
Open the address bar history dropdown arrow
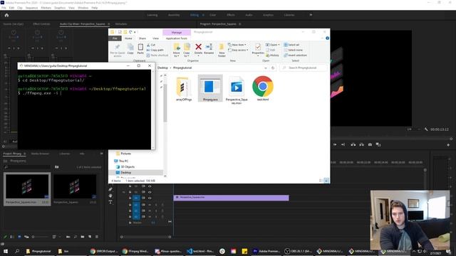(266, 68)
